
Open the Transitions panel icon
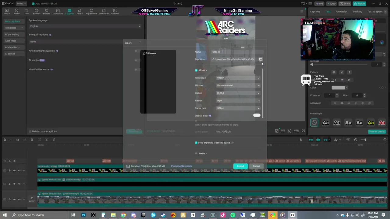click(x=58, y=12)
